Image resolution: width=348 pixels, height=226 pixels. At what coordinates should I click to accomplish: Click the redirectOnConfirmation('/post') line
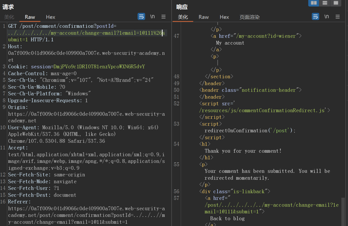pyautogui.click(x=250, y=131)
